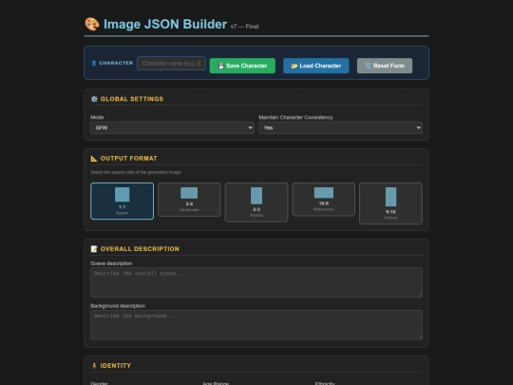Select the 3:2 Landscape aspect ratio
This screenshot has height=385, width=513.
(189, 200)
